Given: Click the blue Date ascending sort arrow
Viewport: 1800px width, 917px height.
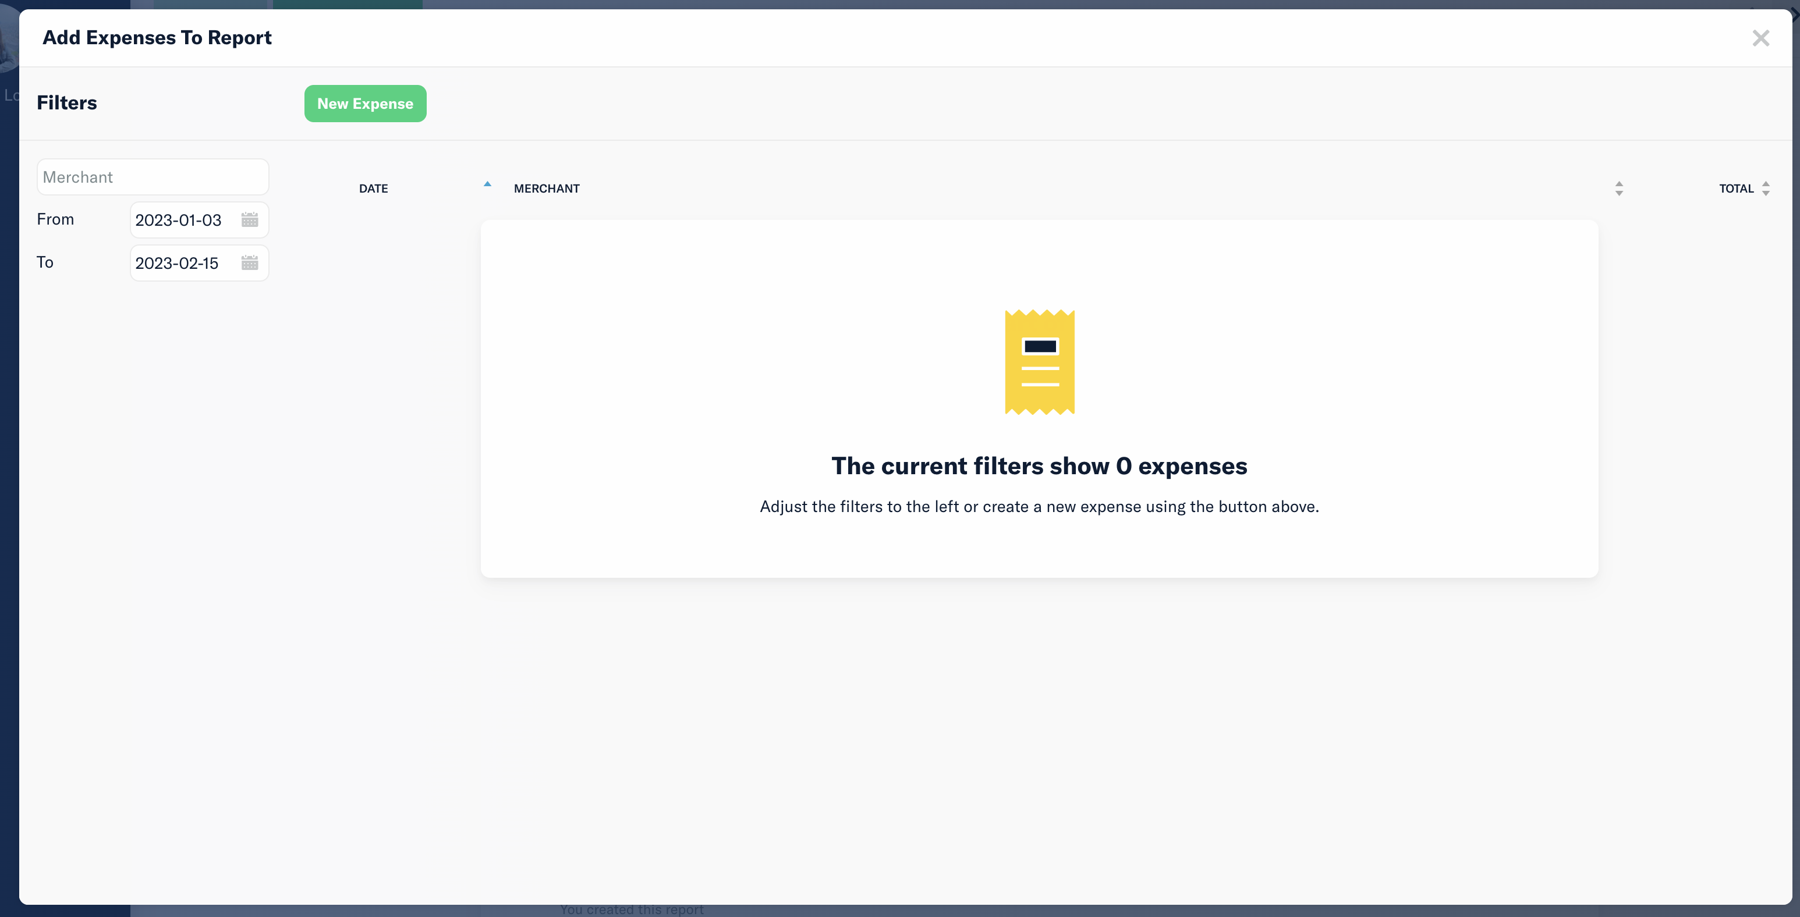Looking at the screenshot, I should pos(488,184).
